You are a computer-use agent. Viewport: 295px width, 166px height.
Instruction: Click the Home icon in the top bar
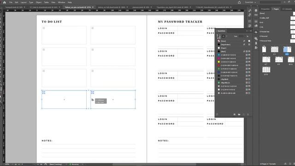tap(5, 2)
